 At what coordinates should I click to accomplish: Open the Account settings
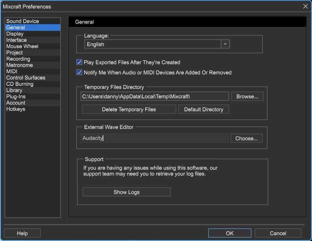pyautogui.click(x=32, y=103)
